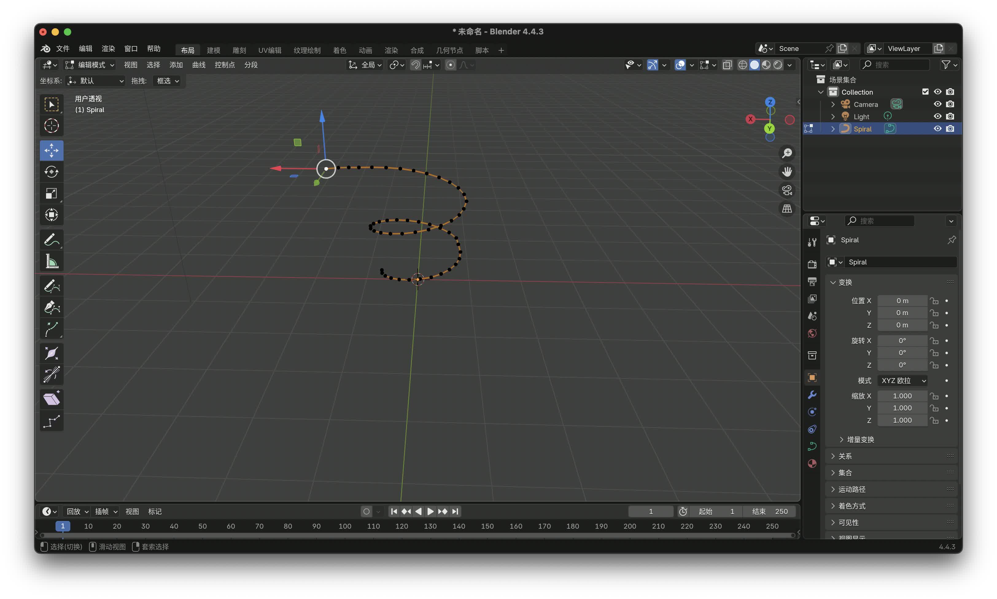The height and width of the screenshot is (599, 997).
Task: Toggle the Light eye visibility icon
Action: point(937,117)
